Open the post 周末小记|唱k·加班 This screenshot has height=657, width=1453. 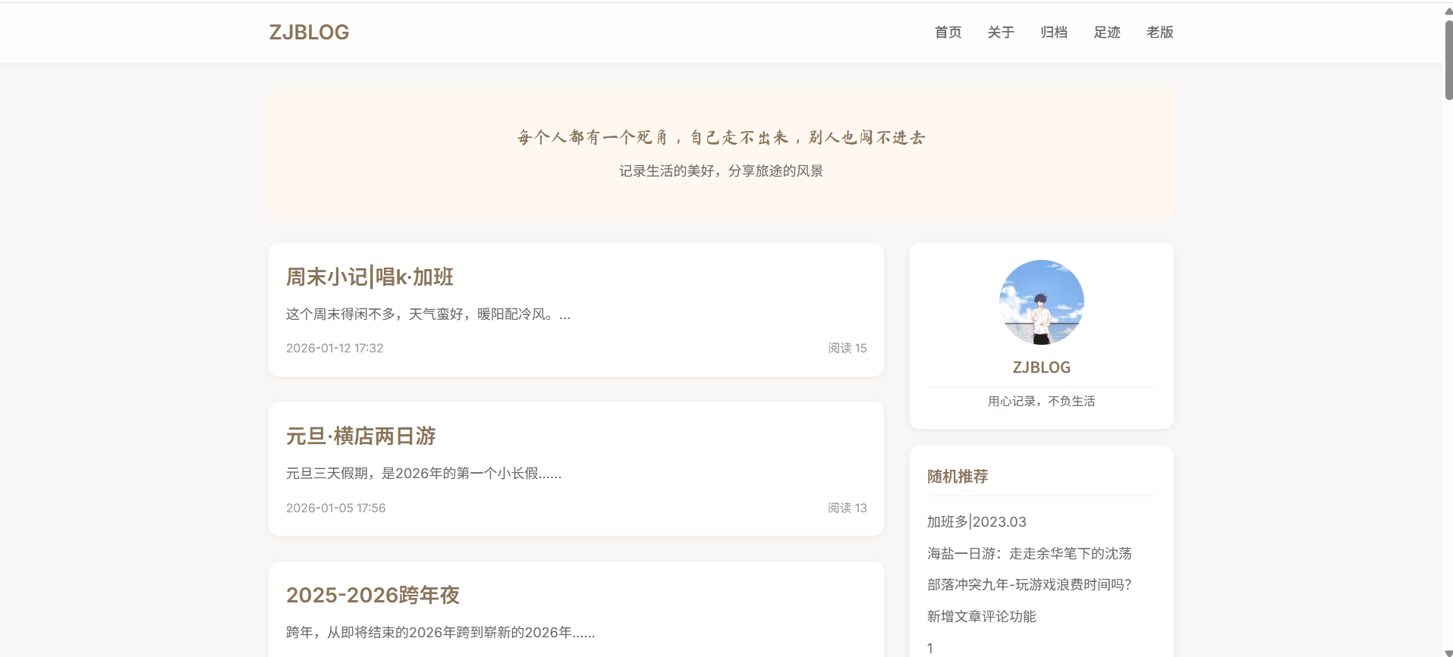370,277
